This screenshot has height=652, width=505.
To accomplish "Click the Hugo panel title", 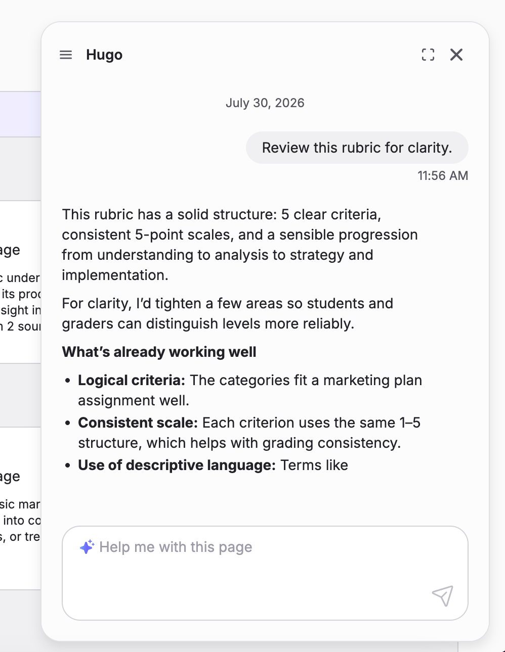I will [104, 55].
